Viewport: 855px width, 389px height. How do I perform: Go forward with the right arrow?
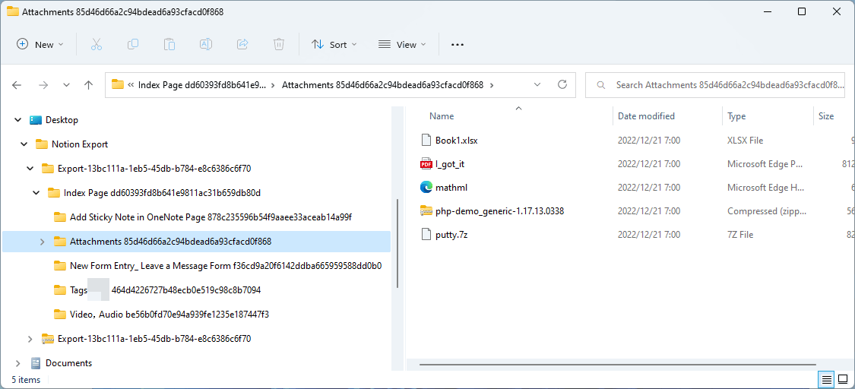43,85
